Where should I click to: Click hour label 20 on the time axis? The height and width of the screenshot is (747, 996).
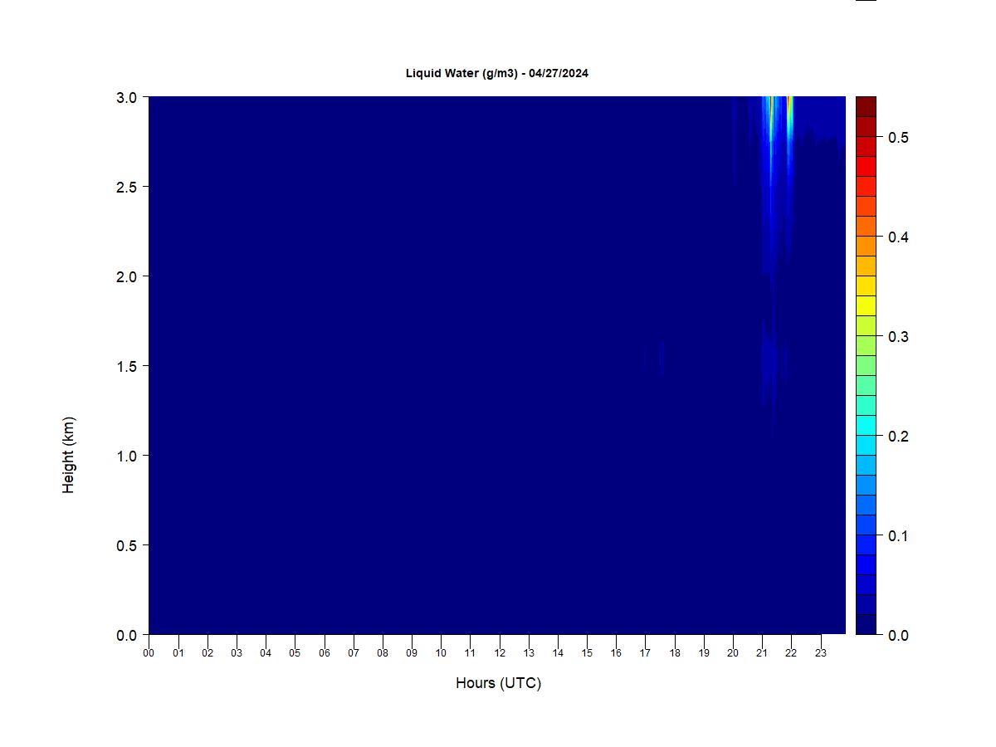[x=733, y=653]
